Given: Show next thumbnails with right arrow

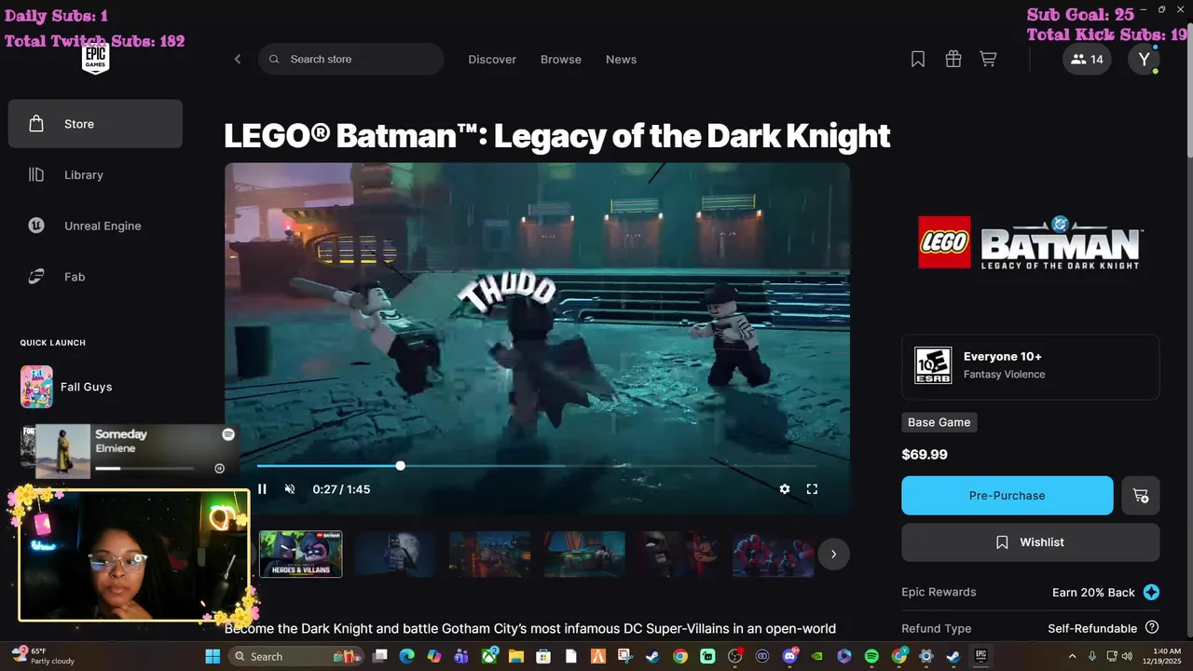Looking at the screenshot, I should pos(833,555).
